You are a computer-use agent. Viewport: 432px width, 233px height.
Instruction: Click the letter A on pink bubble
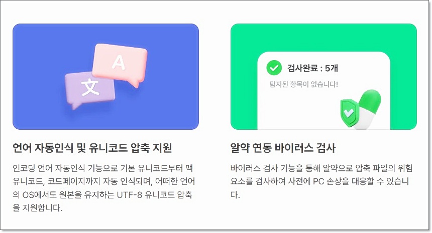tap(119, 62)
